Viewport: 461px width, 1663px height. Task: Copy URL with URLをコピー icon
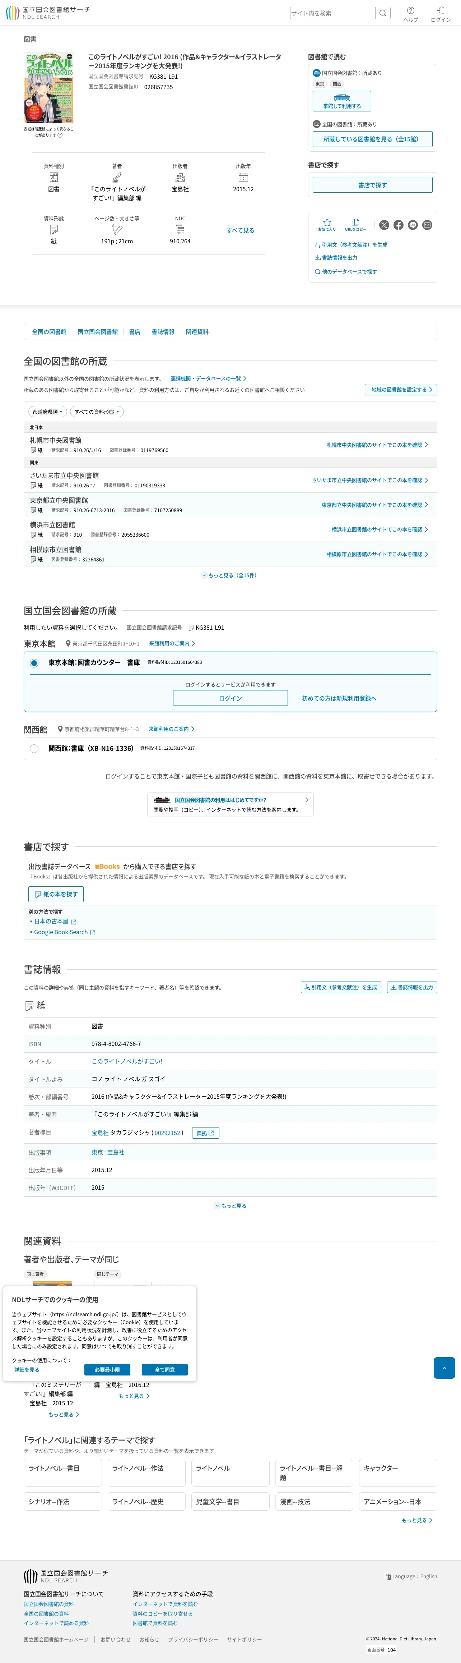(x=355, y=225)
